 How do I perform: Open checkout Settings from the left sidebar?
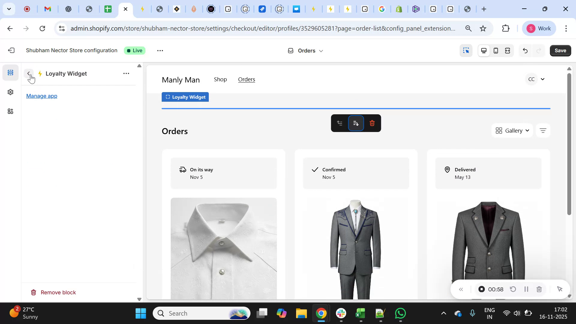[x=10, y=92]
